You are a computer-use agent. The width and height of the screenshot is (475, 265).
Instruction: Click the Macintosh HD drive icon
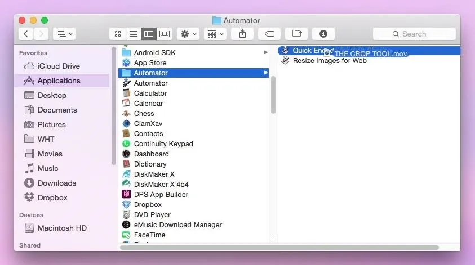point(29,228)
